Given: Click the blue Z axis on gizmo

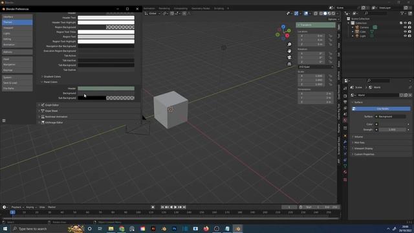Looking at the screenshot, I should 283,27.
